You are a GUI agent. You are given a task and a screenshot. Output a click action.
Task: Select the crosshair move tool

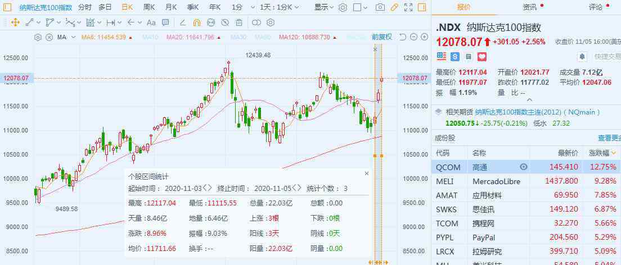click(x=15, y=22)
